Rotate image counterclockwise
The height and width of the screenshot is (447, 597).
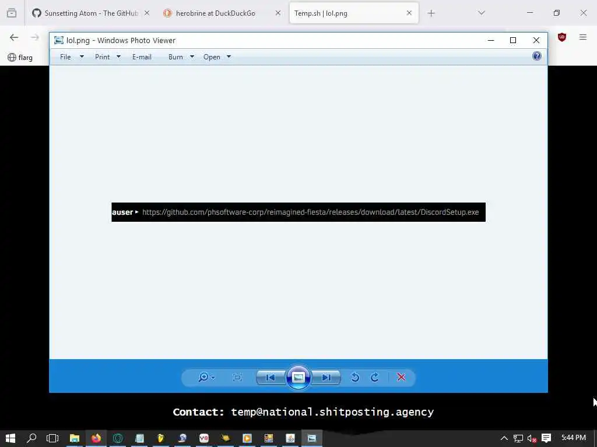coord(355,377)
